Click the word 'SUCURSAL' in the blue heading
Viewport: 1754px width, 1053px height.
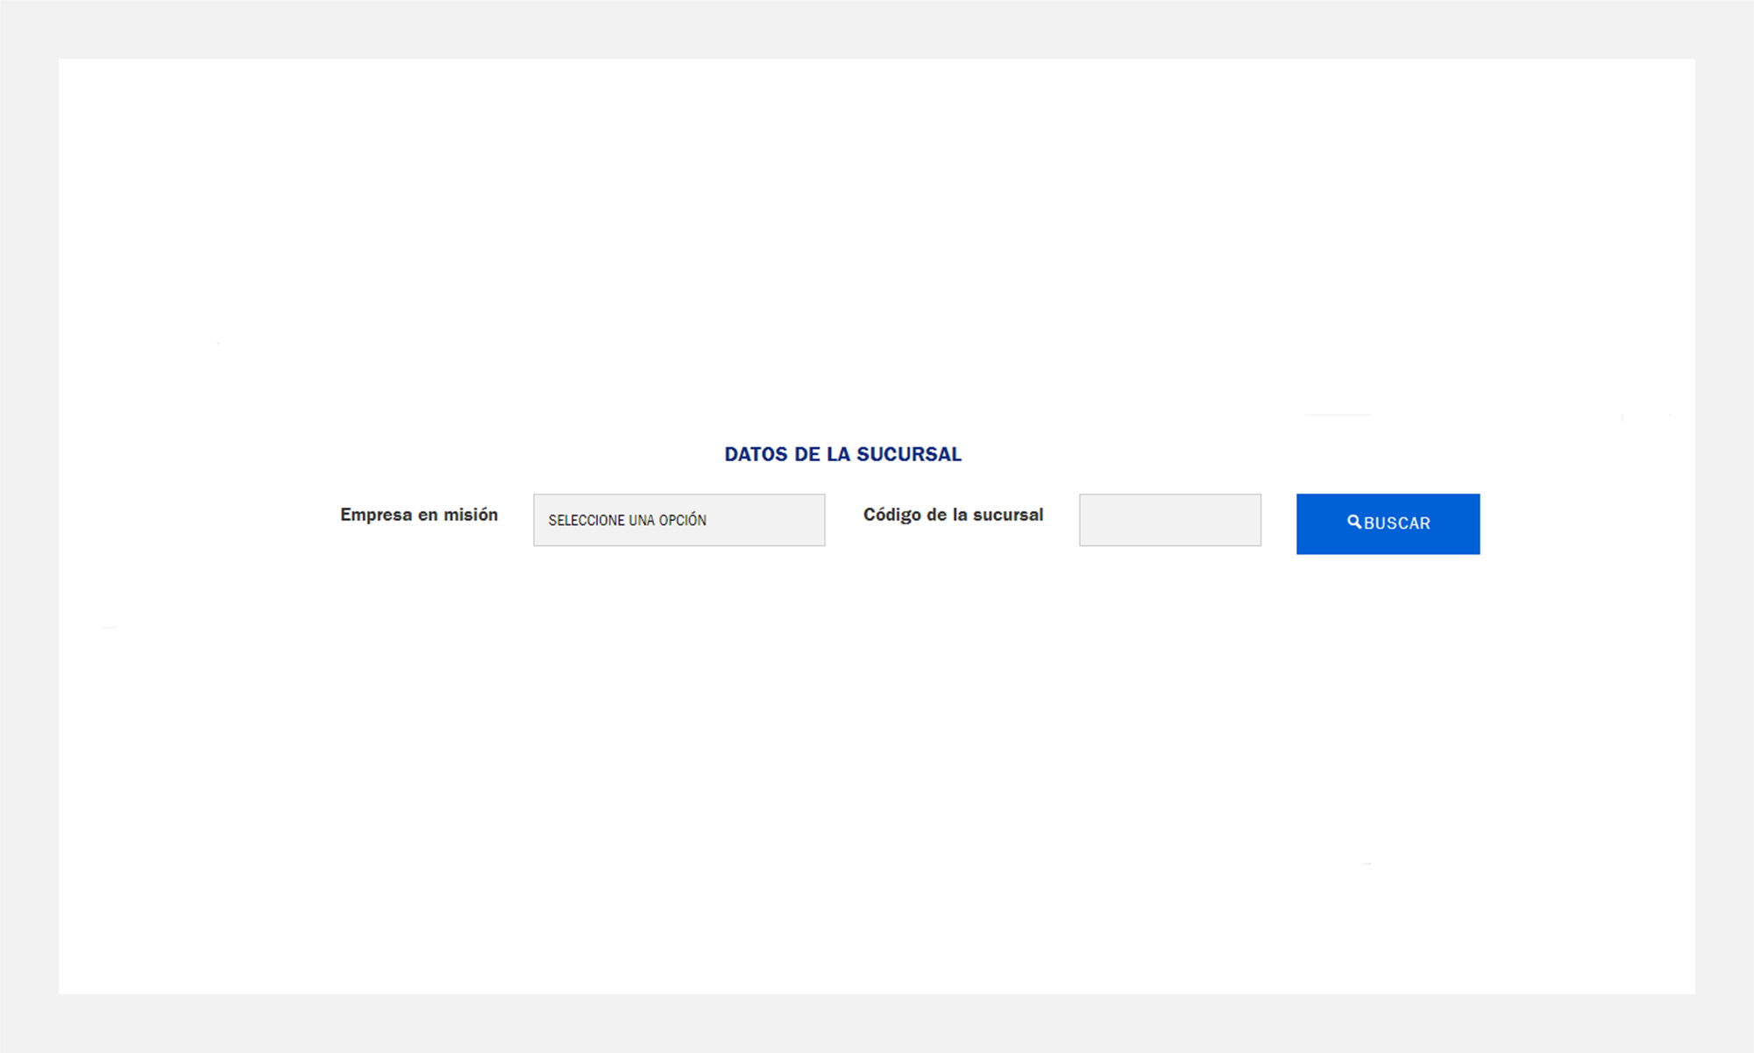pyautogui.click(x=909, y=454)
